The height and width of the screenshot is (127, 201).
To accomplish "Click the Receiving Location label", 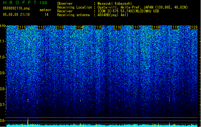I will coord(74,7).
